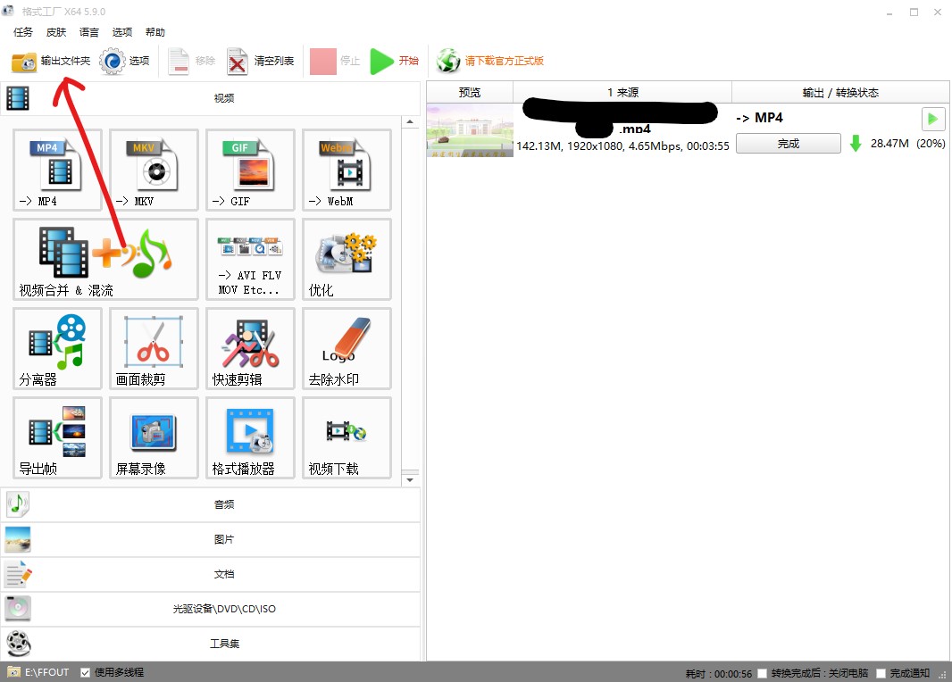Start the 去除水印 eraser tool
This screenshot has height=682, width=952.
tap(347, 348)
